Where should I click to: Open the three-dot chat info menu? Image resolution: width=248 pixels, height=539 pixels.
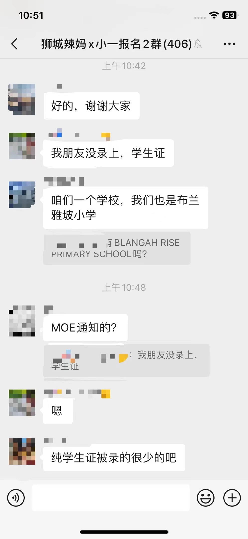pos(229,44)
